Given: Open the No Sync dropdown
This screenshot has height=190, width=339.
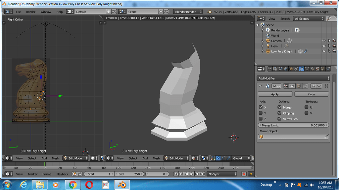Looking at the screenshot, I should [222, 174].
